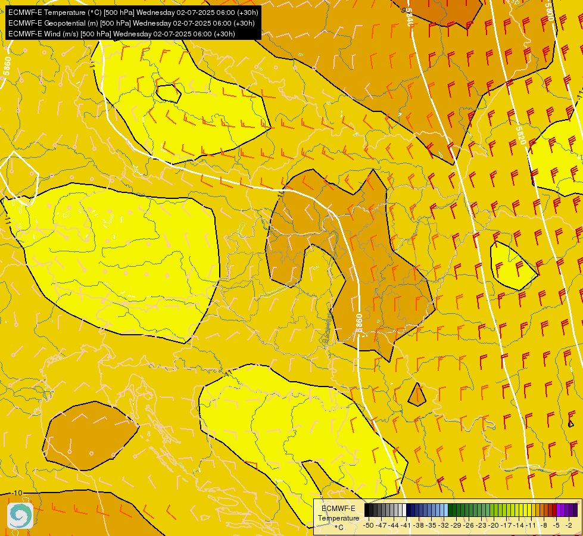Click the -29 value on the legend
This screenshot has width=583, height=536.
coord(456,525)
